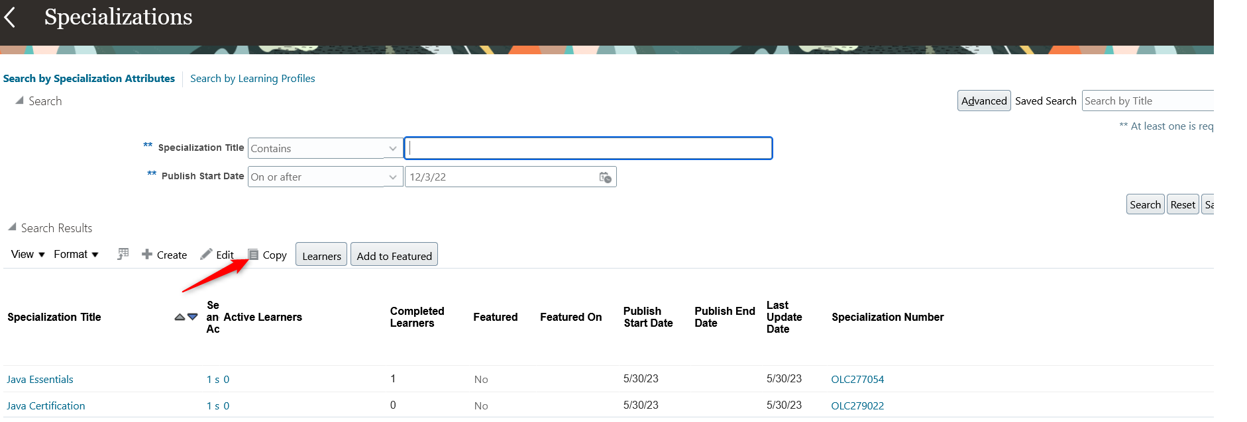Sort Specialization Title ascending
Viewport: 1247px width, 422px height.
click(x=180, y=317)
